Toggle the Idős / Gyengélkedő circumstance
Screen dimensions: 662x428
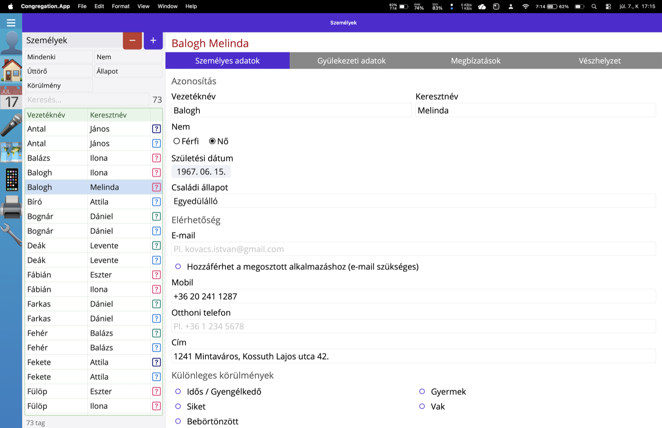(x=178, y=392)
